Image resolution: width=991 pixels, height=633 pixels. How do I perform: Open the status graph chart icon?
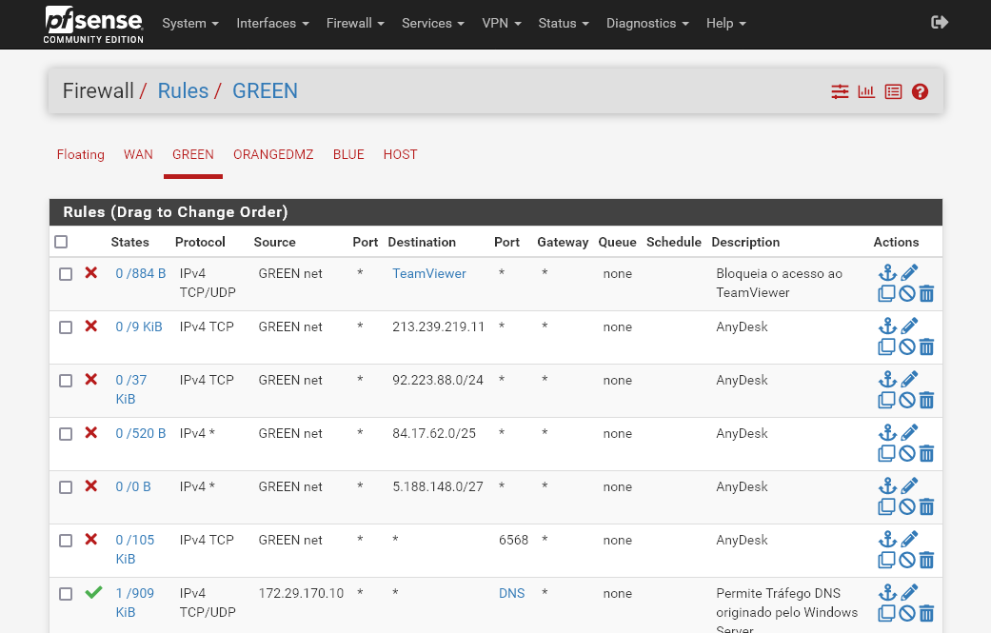(x=866, y=92)
